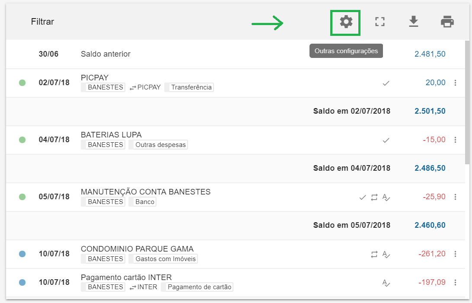Toggle paid checkmark on MANUTENÇÃO CONTA BANESTES
This screenshot has height=303, width=472.
pyautogui.click(x=363, y=197)
